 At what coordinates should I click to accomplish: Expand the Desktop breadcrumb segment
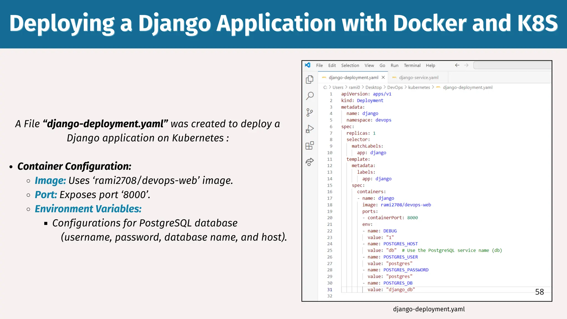tap(373, 88)
